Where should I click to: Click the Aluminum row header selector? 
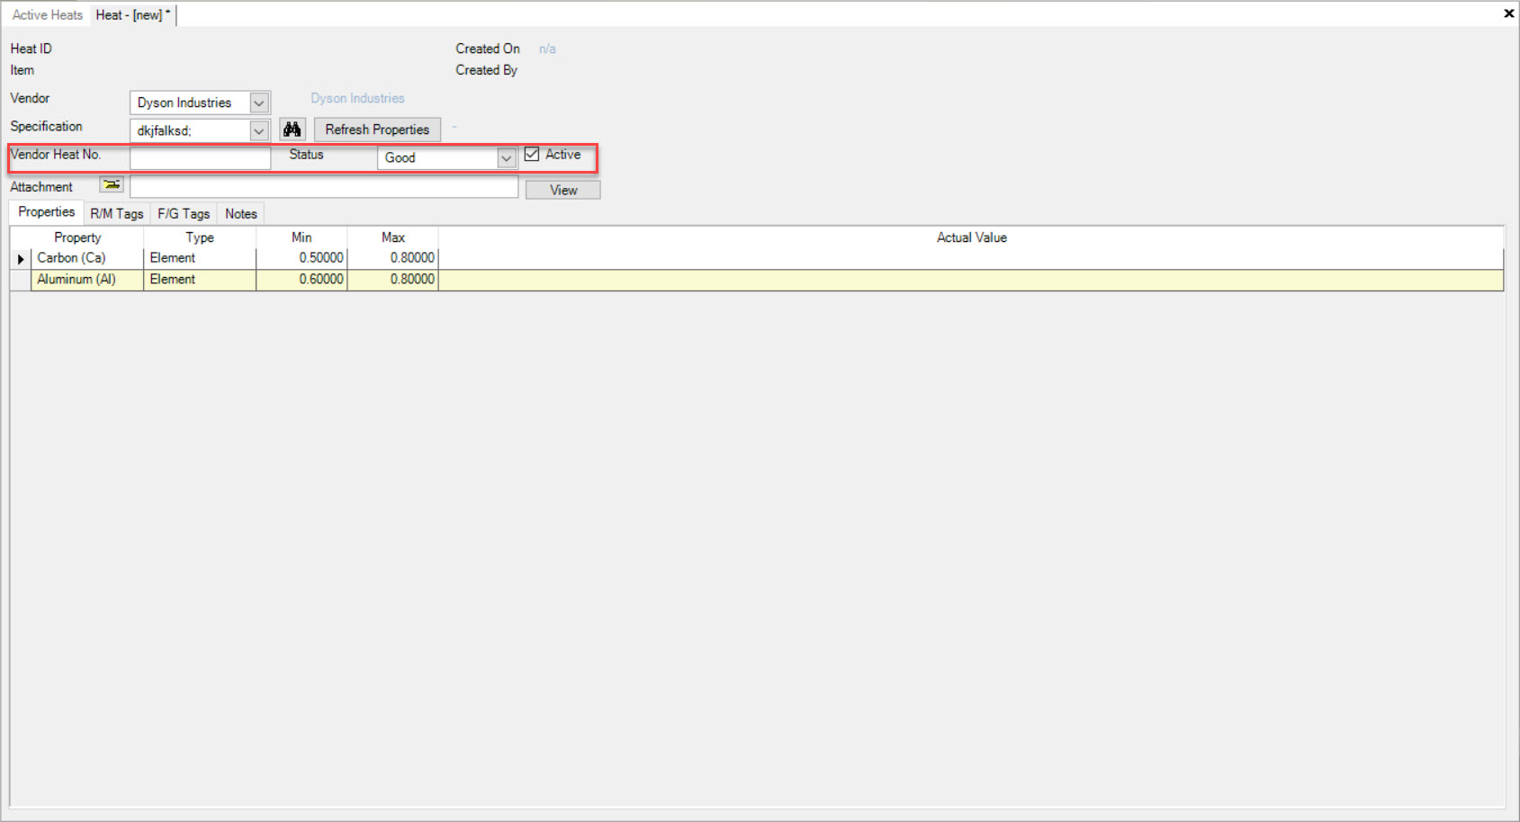click(x=21, y=280)
